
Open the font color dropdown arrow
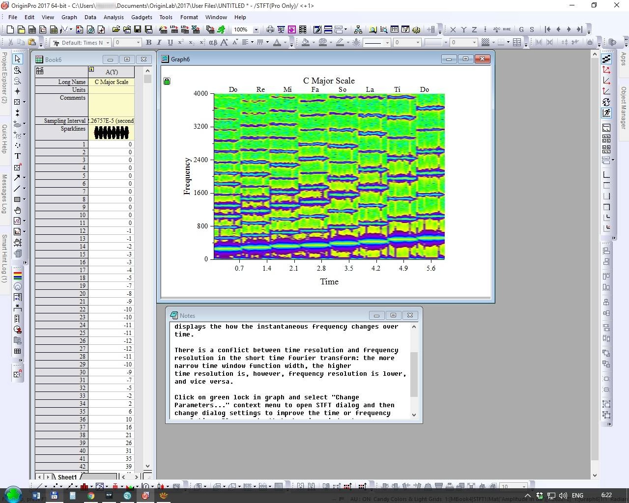[285, 43]
